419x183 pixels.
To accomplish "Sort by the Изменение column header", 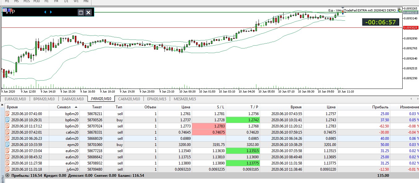I will (404, 107).
